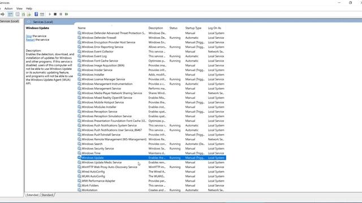This screenshot has height=203, width=362.
Task: Open the Properties toolbar icon
Action: (x=18, y=14)
